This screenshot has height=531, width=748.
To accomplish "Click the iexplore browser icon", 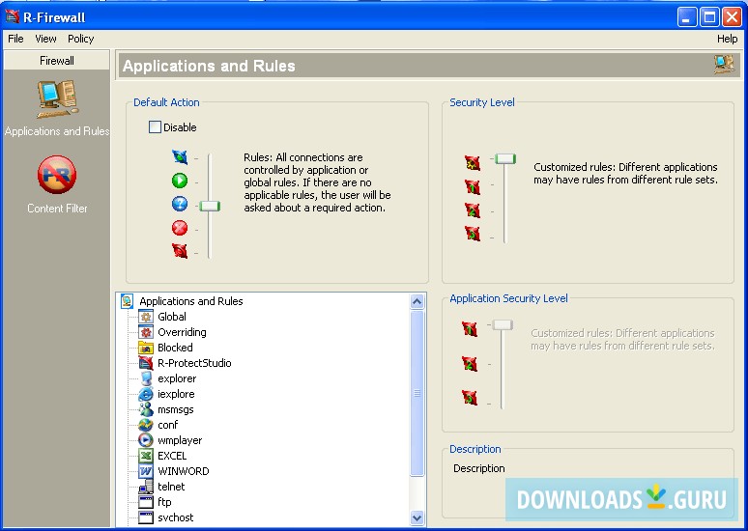I will [146, 394].
